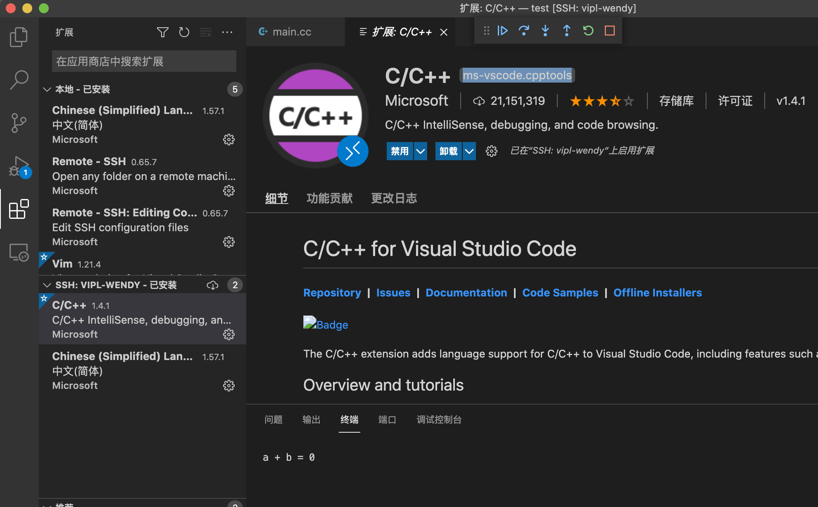Open disable dropdown arrow for C/C++
The width and height of the screenshot is (818, 507).
421,151
